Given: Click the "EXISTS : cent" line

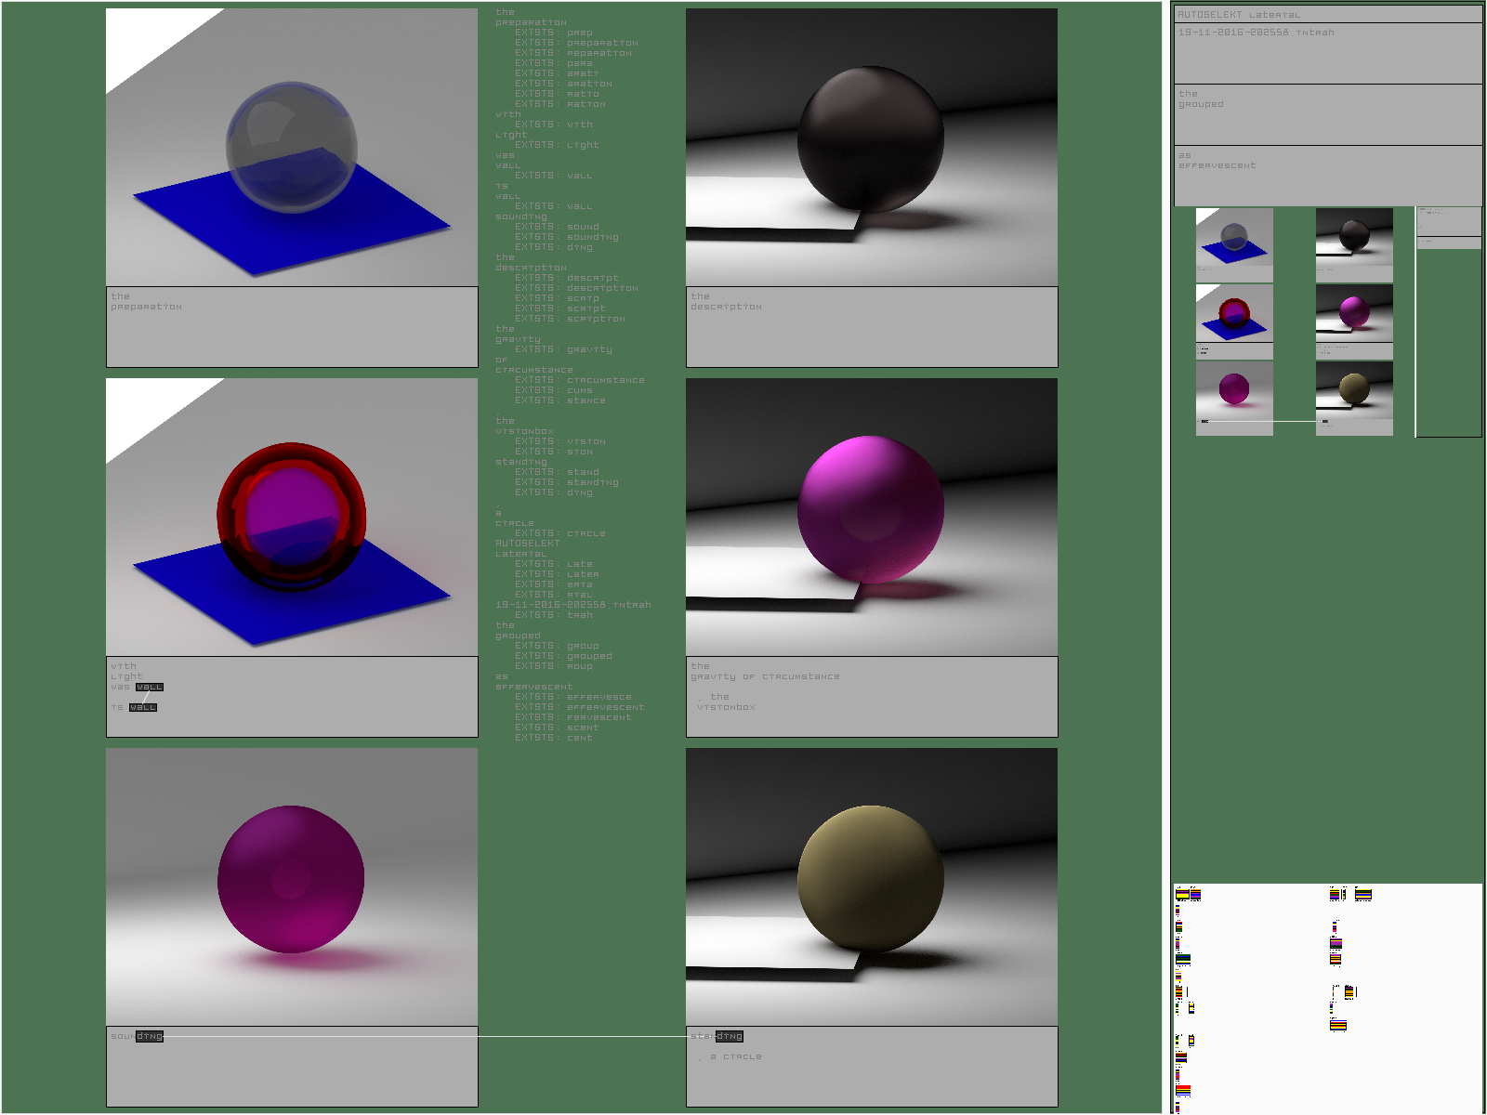Looking at the screenshot, I should [x=554, y=738].
